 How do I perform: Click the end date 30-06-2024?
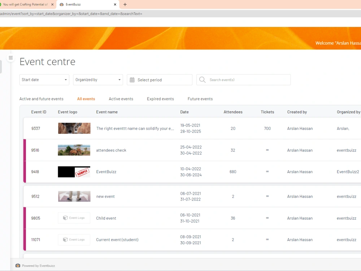pyautogui.click(x=191, y=175)
